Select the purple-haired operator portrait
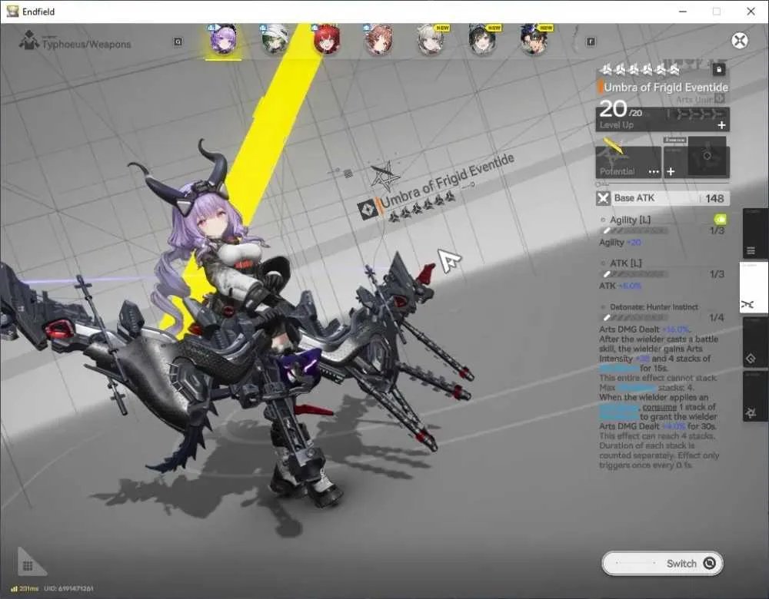 point(224,39)
